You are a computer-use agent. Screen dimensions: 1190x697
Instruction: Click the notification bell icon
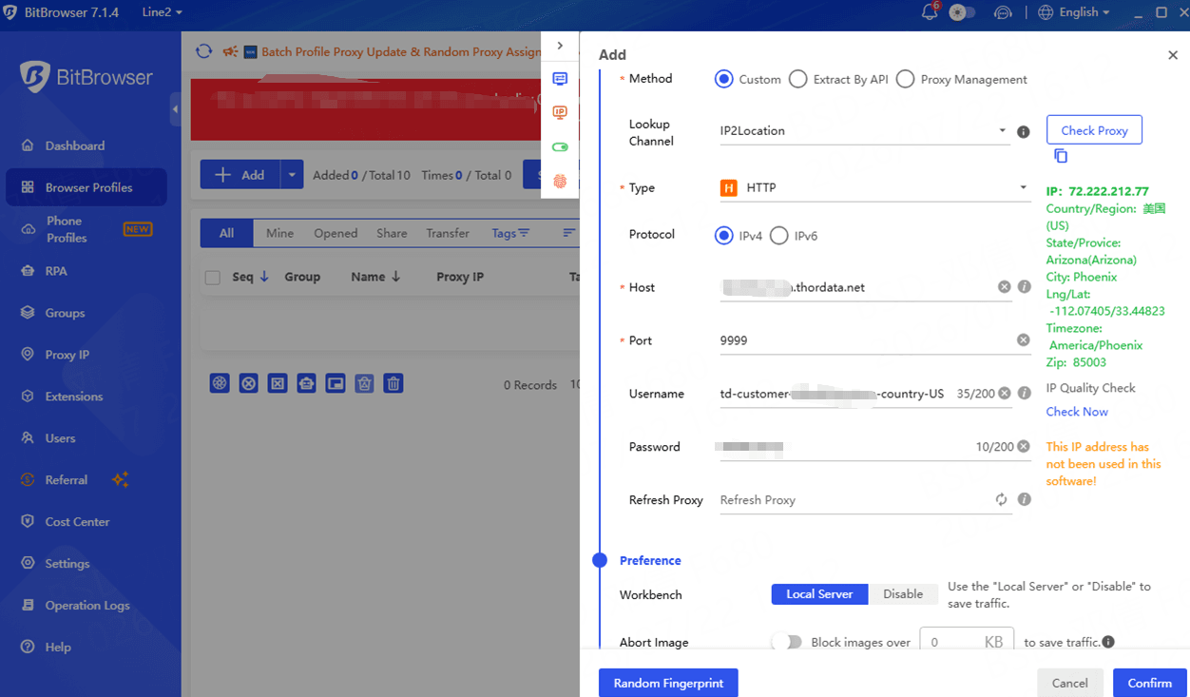click(x=930, y=12)
